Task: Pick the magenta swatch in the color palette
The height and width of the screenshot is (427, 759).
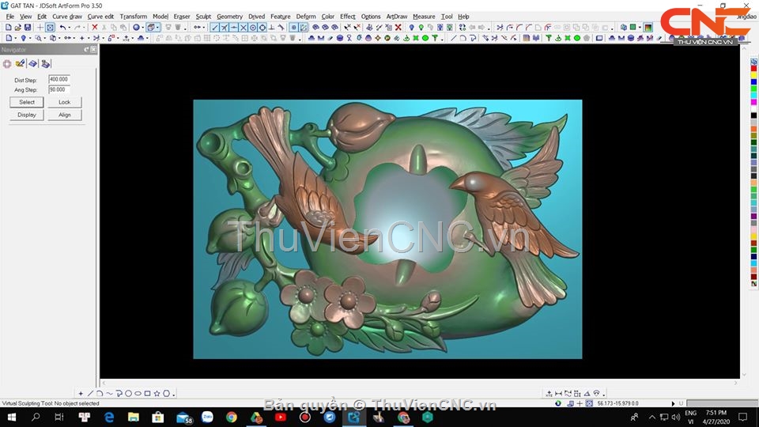Action: [x=753, y=102]
